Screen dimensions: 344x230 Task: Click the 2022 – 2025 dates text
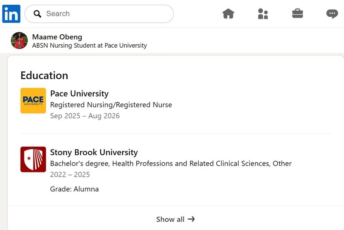(70, 175)
